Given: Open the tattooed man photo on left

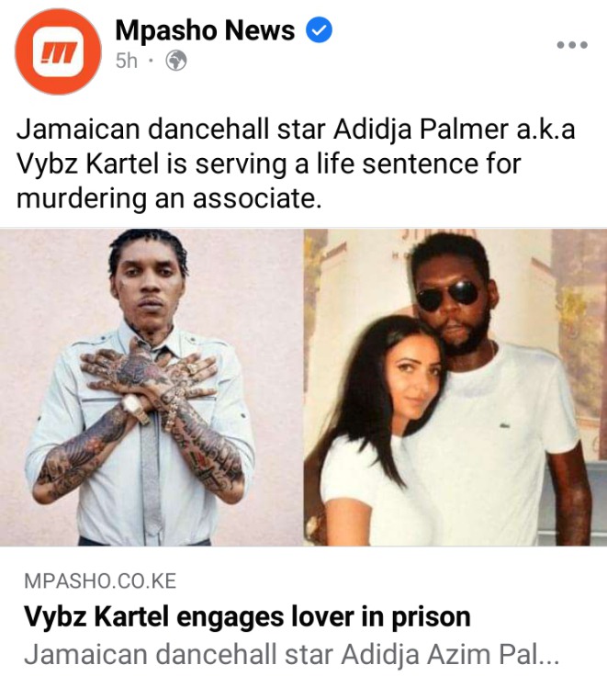Looking at the screenshot, I should point(151,388).
